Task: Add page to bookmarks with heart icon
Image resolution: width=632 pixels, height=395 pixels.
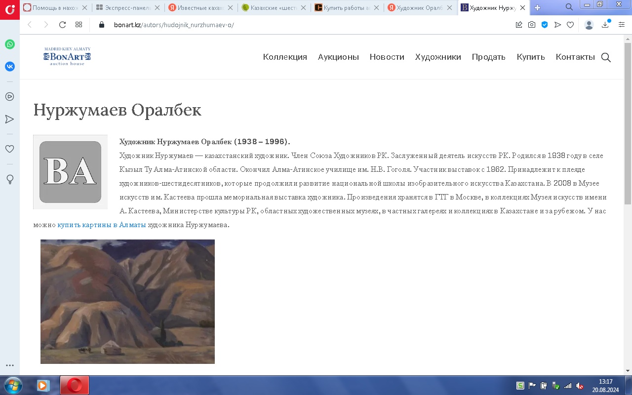Action: pos(570,25)
